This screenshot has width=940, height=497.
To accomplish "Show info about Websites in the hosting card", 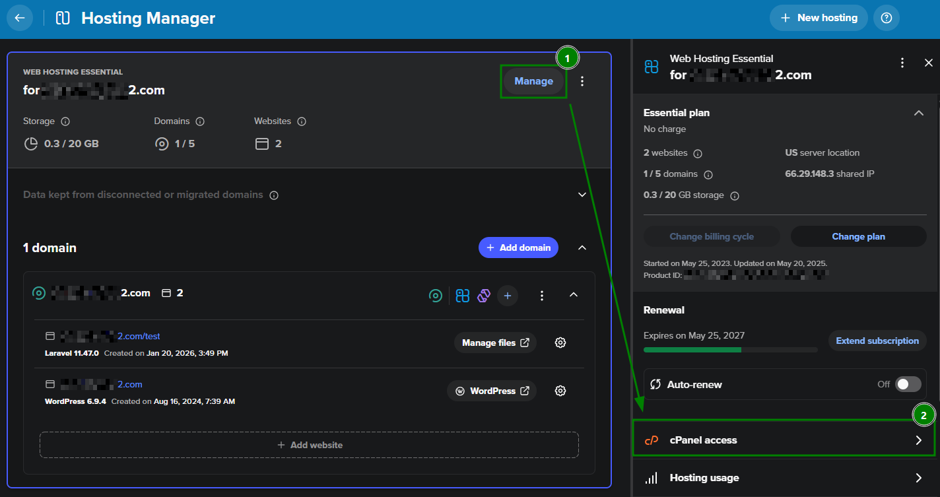I will click(x=302, y=121).
